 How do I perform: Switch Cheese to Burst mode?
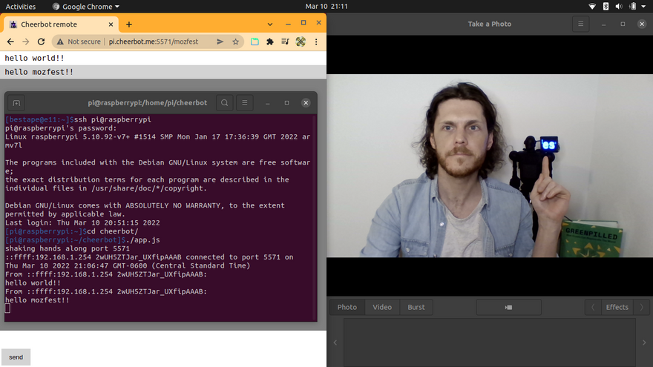[416, 307]
